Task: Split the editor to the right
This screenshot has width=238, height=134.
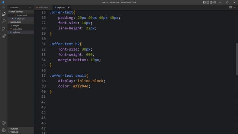Action: (x=231, y=7)
